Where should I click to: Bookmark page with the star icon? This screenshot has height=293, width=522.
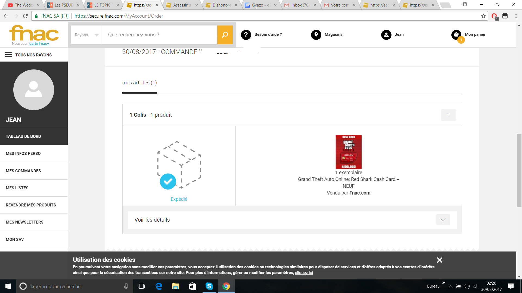point(483,16)
